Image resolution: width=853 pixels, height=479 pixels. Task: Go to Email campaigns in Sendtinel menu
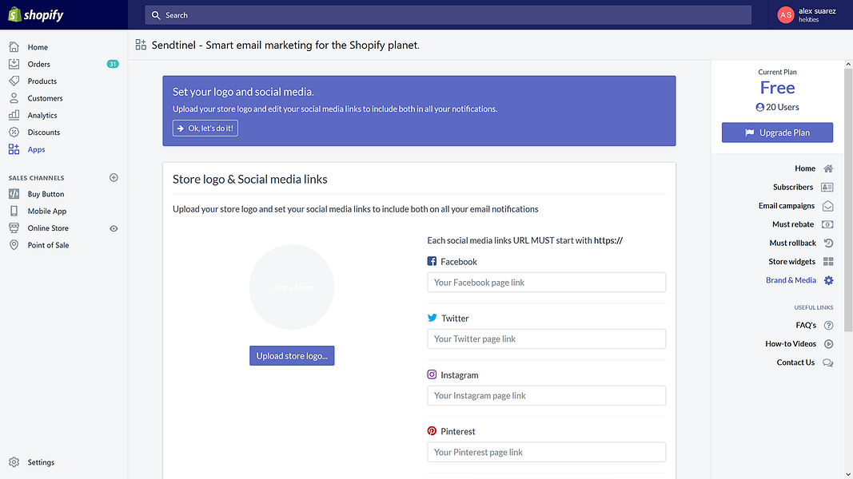click(x=786, y=206)
